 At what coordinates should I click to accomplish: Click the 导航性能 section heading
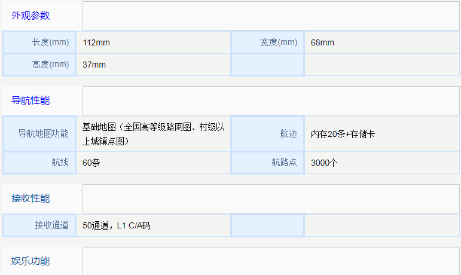pos(30,100)
